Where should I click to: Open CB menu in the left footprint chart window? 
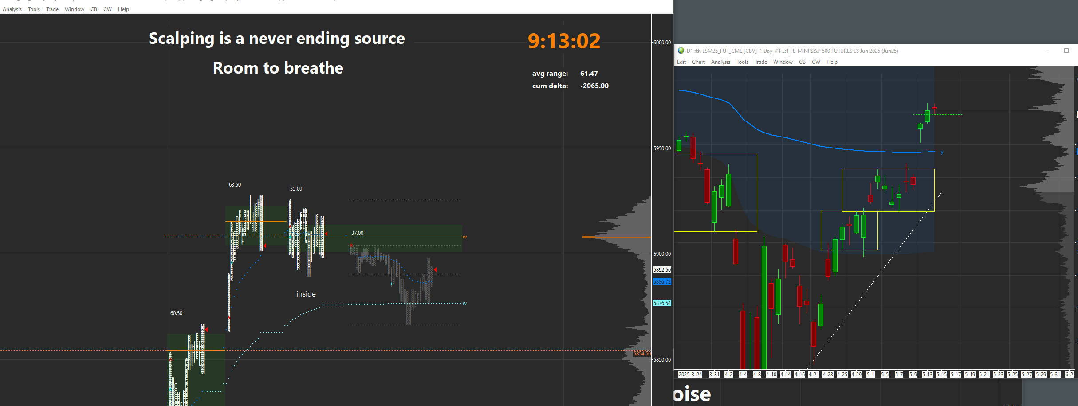coord(94,9)
